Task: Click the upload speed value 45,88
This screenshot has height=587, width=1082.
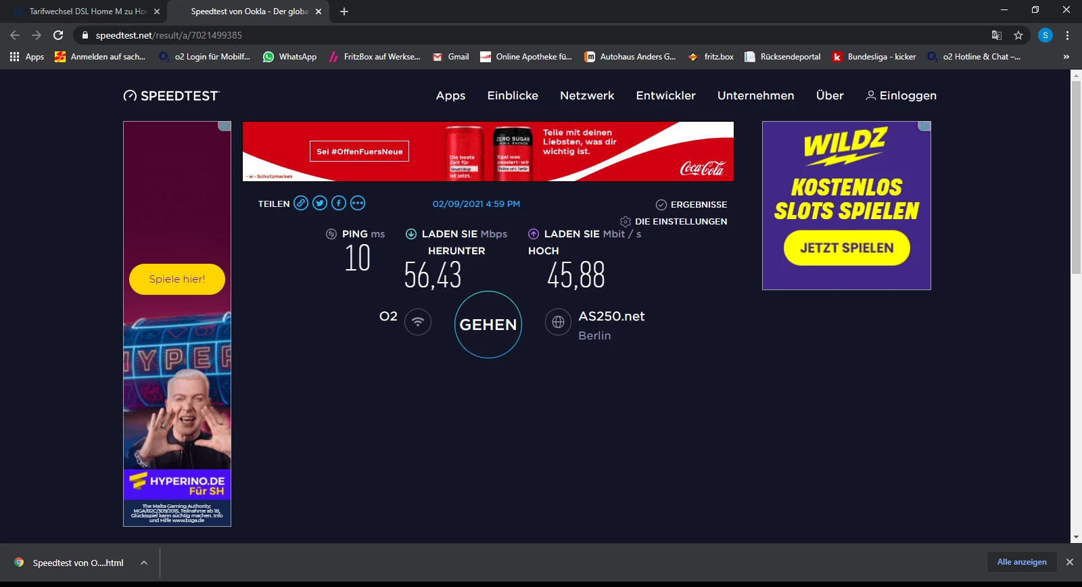Action: tap(576, 275)
